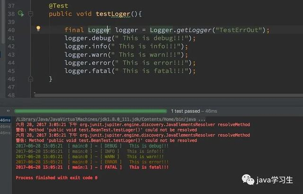Click getLogger in line 40

(x=194, y=30)
